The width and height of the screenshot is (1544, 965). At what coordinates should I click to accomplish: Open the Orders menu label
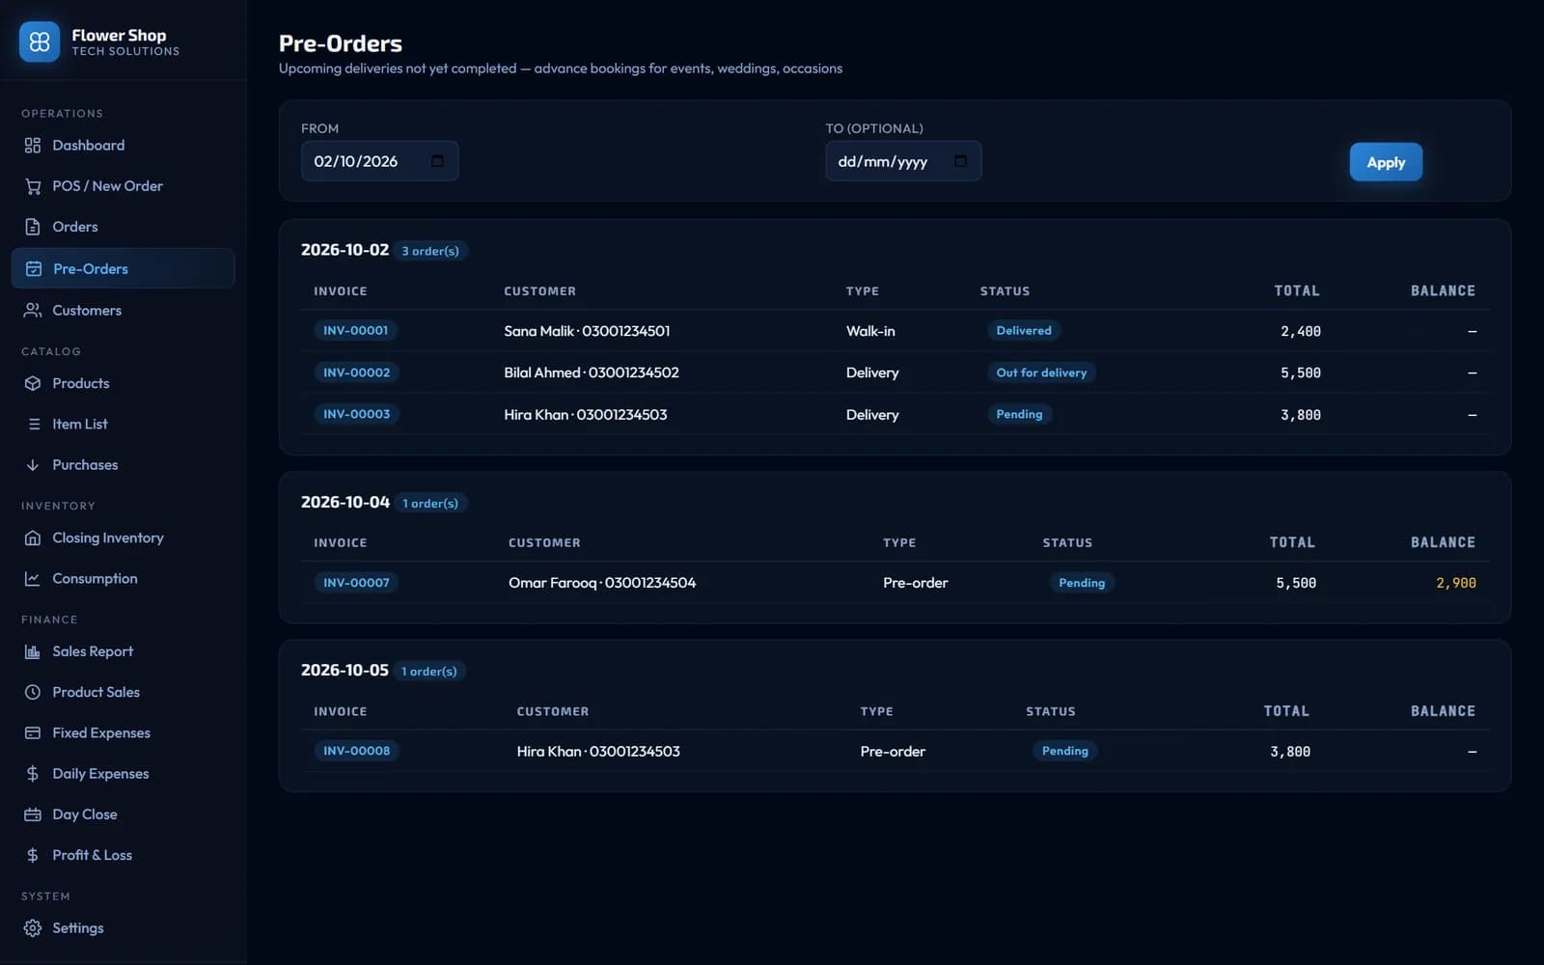click(x=75, y=227)
